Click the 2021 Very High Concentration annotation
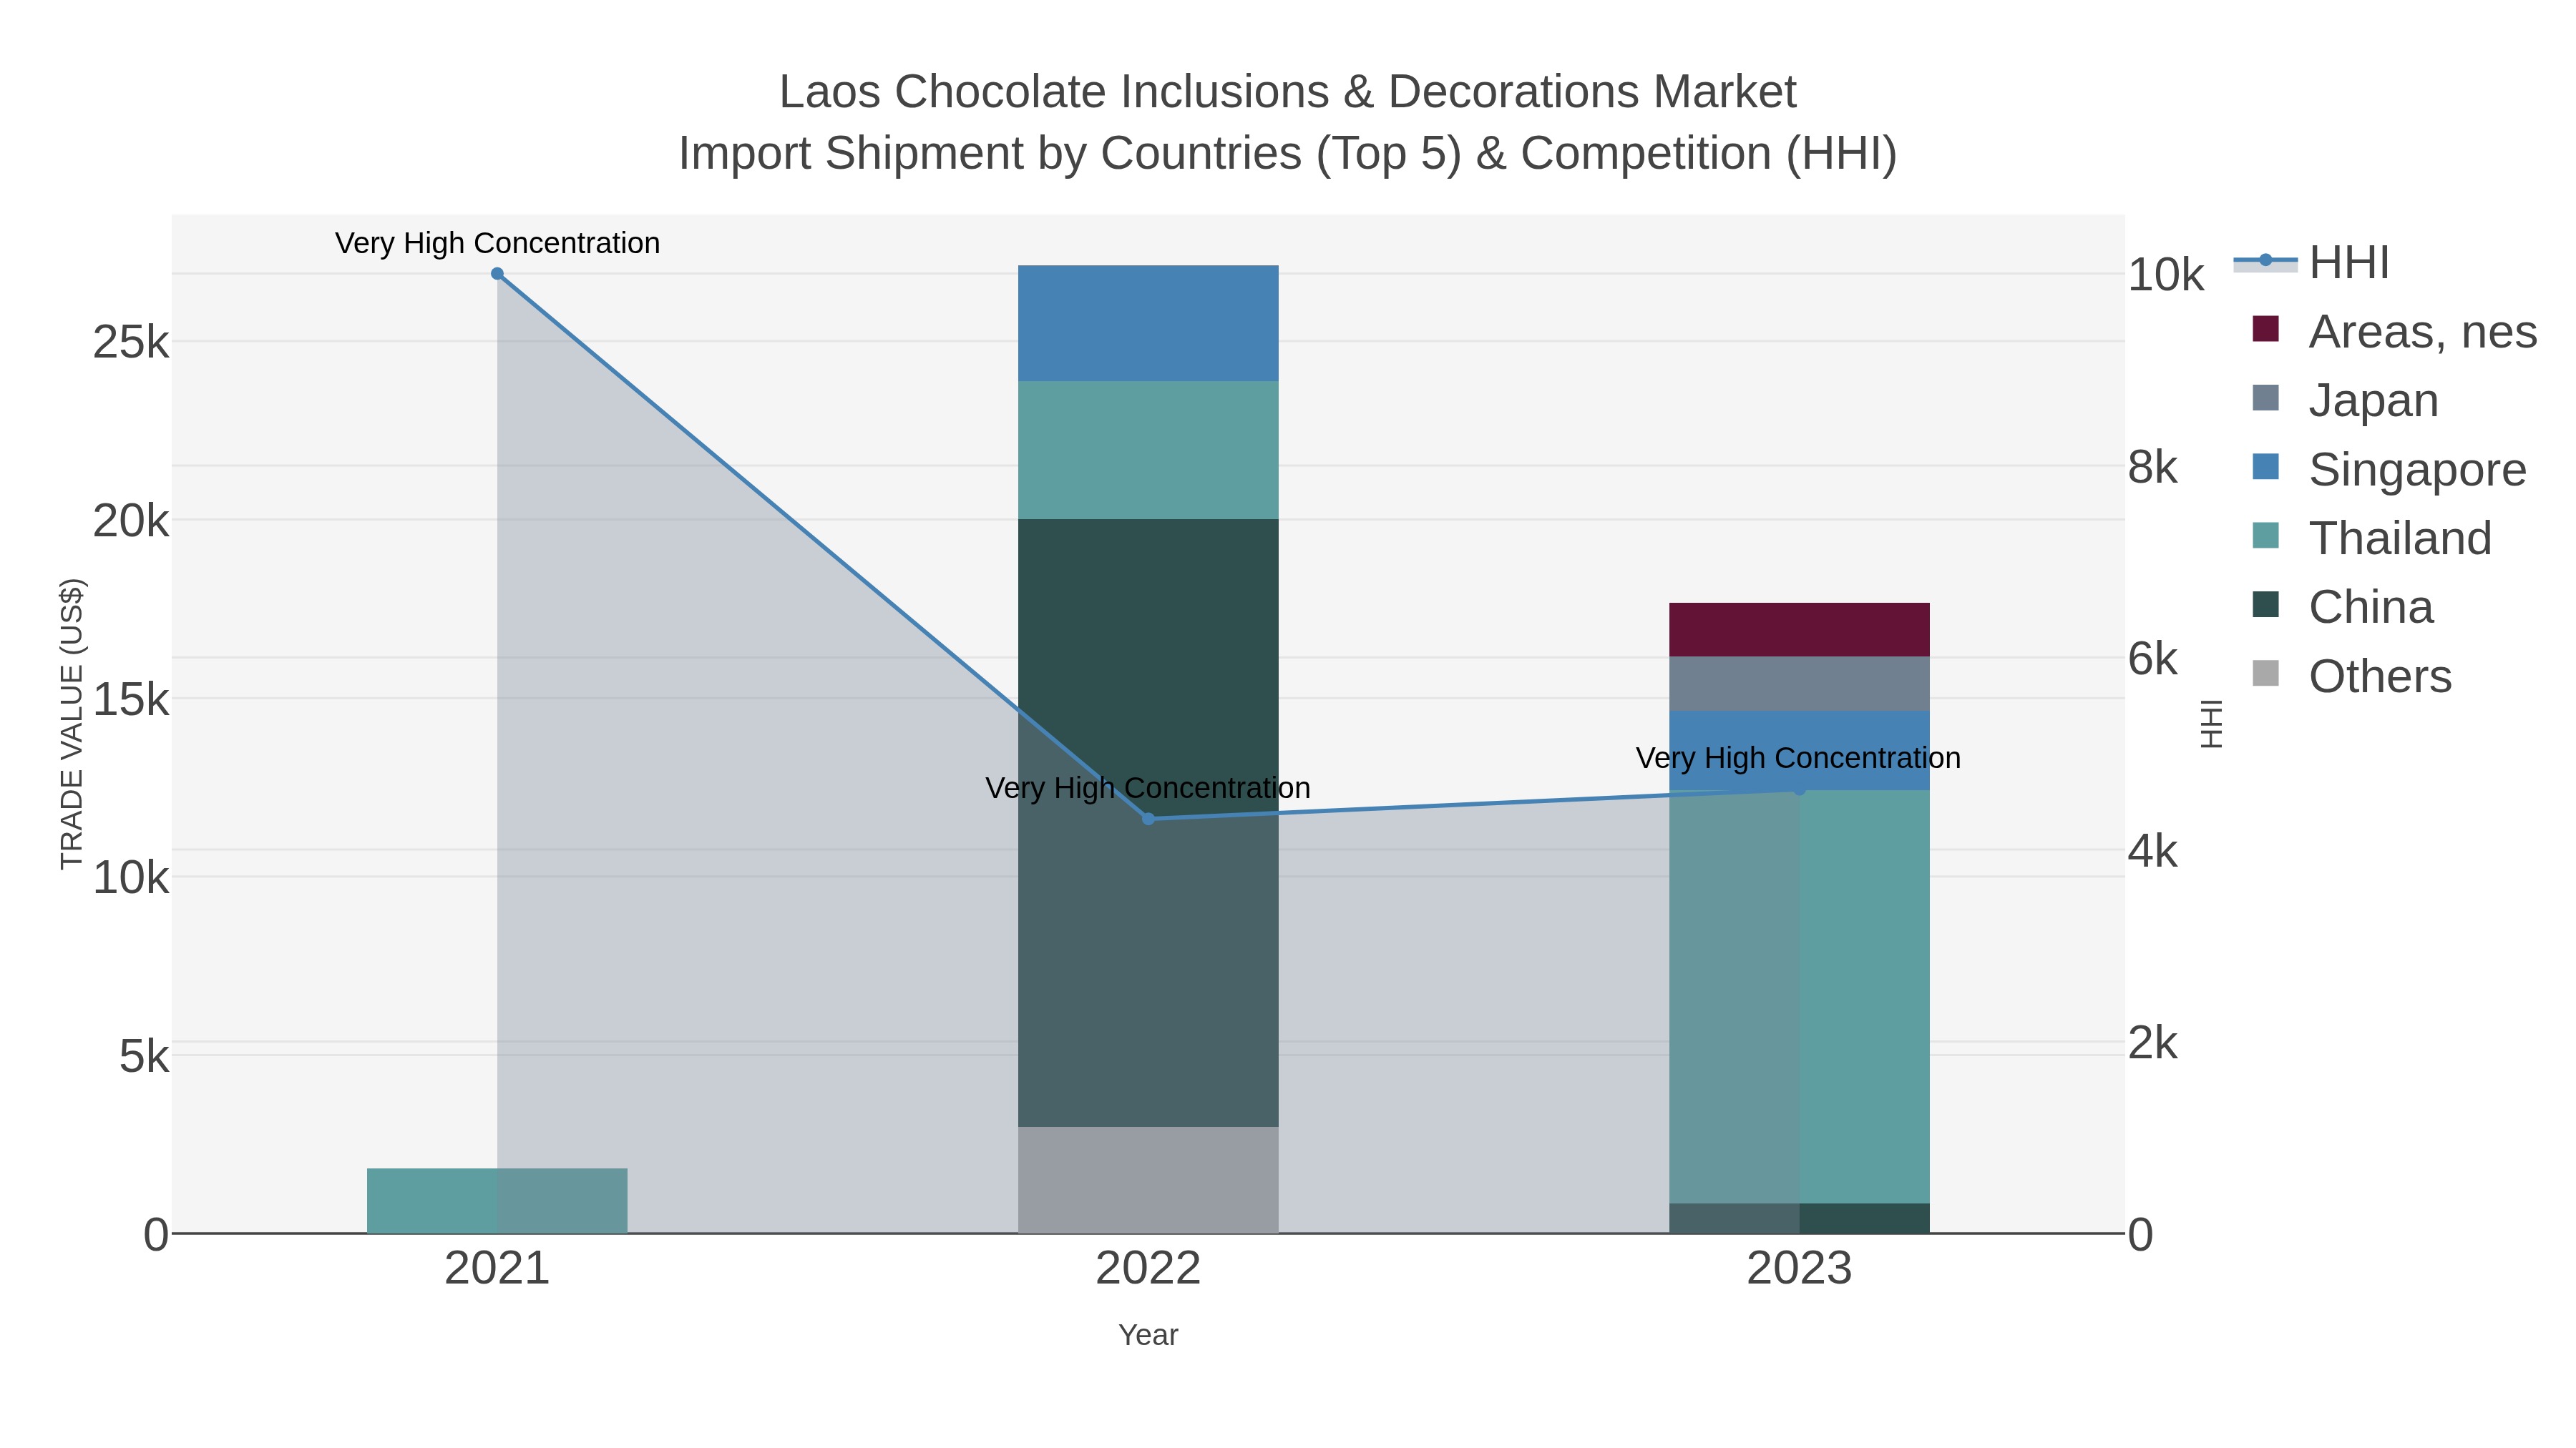This screenshot has height=1448, width=2576. click(497, 243)
